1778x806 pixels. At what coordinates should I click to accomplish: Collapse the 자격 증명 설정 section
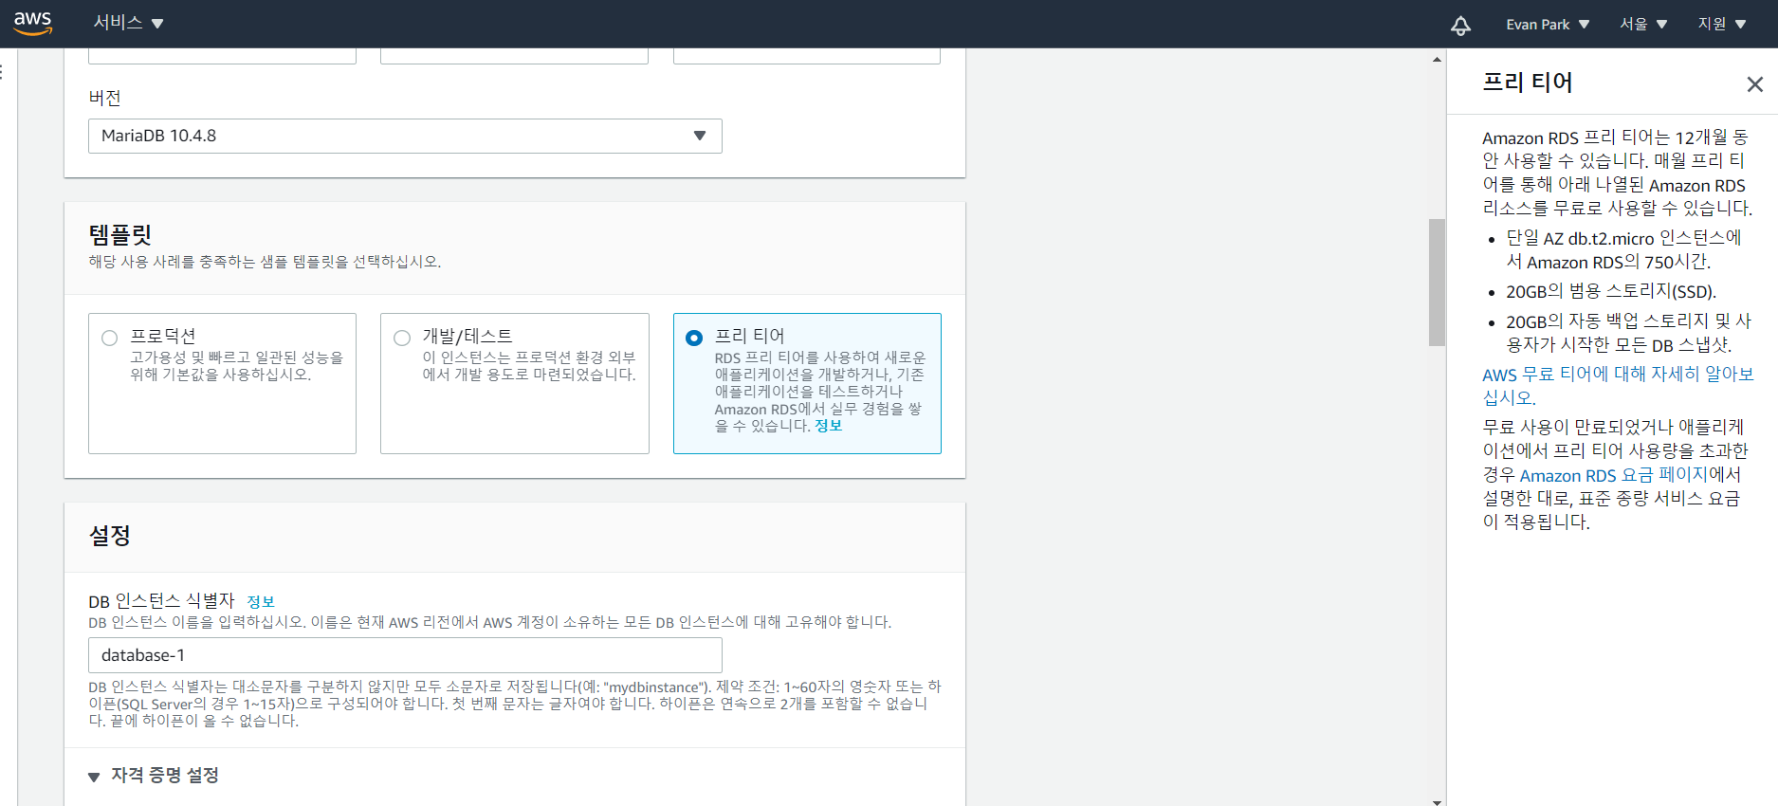click(x=154, y=776)
